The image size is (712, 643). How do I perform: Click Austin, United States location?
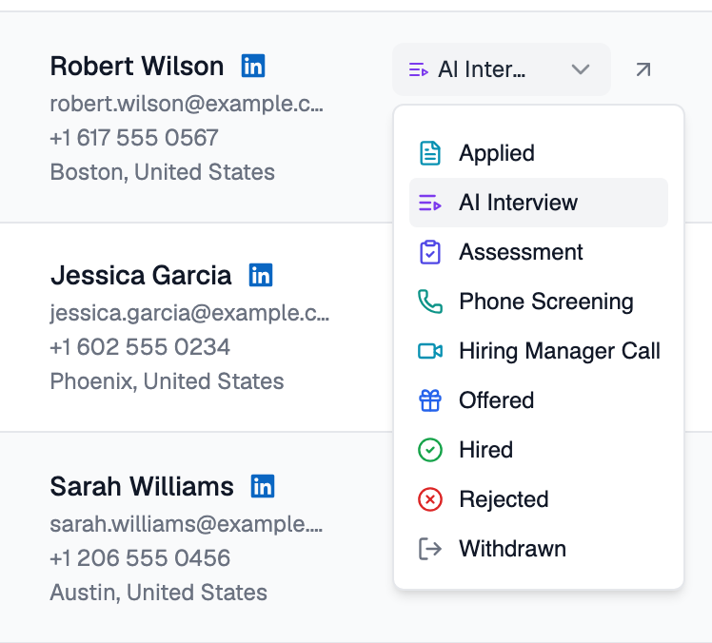click(158, 593)
